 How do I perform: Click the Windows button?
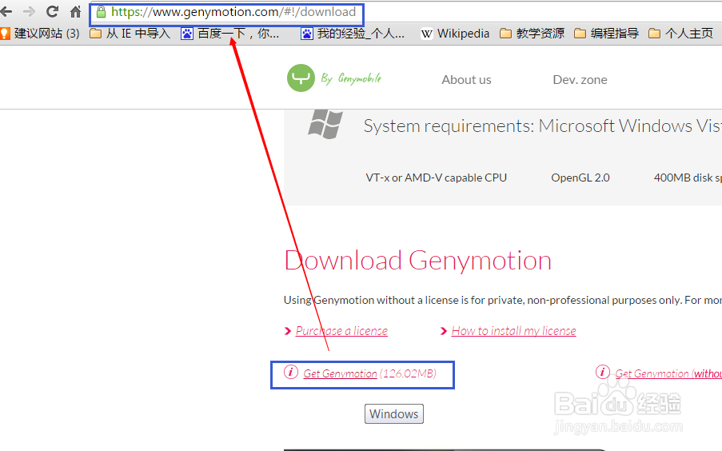(394, 413)
